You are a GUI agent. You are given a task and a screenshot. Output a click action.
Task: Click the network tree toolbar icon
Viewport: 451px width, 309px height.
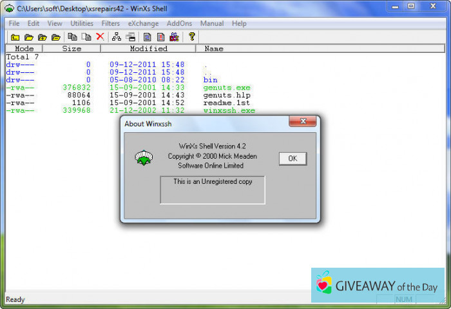coord(117,37)
